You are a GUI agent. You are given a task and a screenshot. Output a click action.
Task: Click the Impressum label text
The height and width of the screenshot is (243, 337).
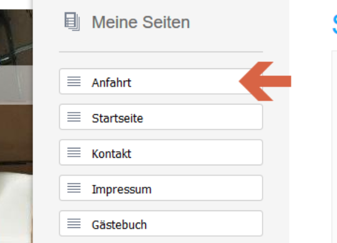click(121, 190)
